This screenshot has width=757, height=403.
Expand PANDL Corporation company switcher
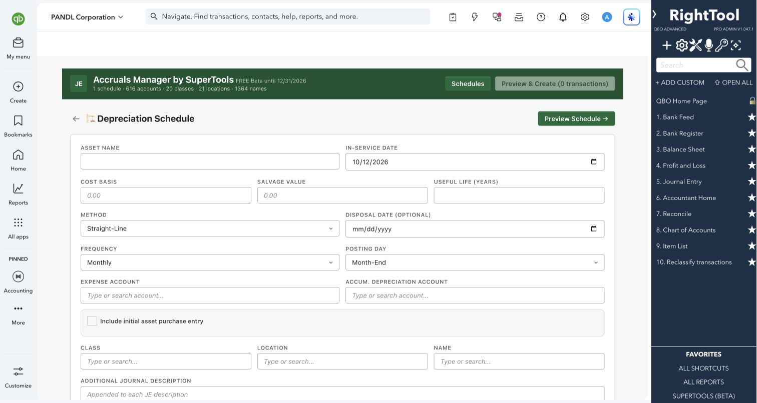tap(87, 17)
